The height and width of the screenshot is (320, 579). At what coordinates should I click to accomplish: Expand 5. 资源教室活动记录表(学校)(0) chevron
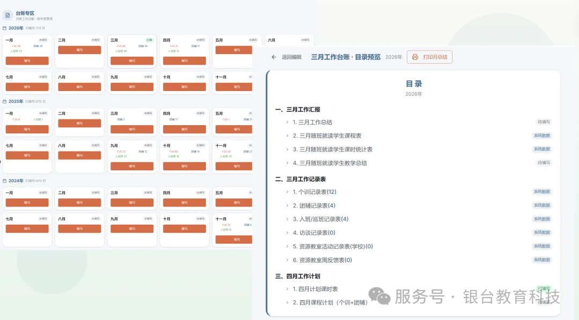(x=287, y=246)
